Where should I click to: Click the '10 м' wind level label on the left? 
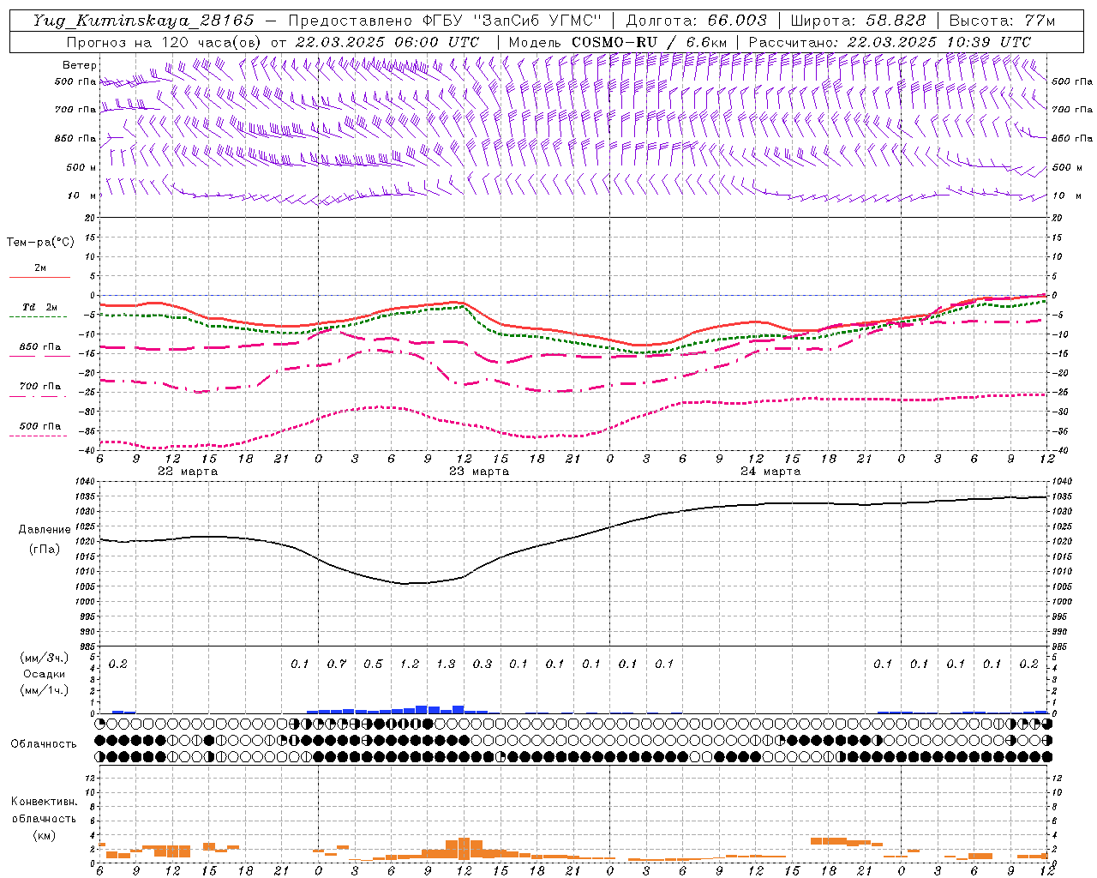[82, 195]
